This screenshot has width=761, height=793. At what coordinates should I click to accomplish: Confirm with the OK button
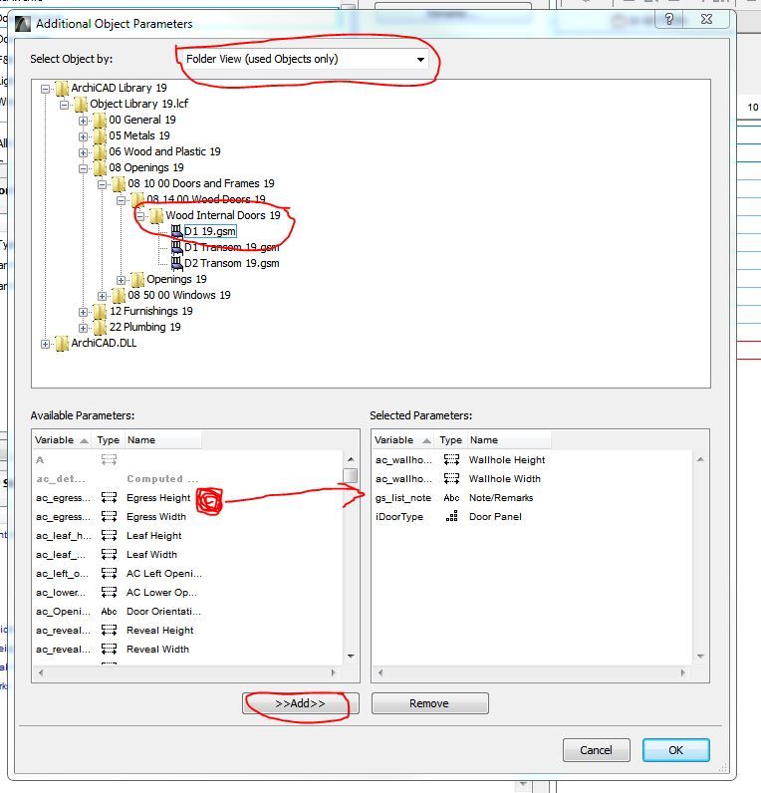pos(676,750)
